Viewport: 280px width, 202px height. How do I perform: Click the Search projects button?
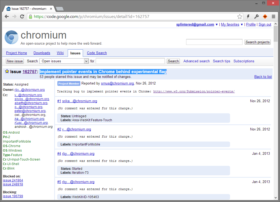click(258, 42)
